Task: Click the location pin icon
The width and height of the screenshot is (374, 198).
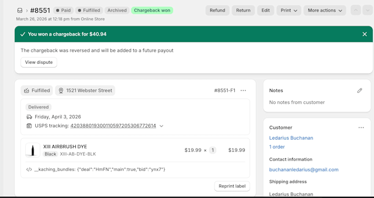Action: pyautogui.click(x=61, y=91)
